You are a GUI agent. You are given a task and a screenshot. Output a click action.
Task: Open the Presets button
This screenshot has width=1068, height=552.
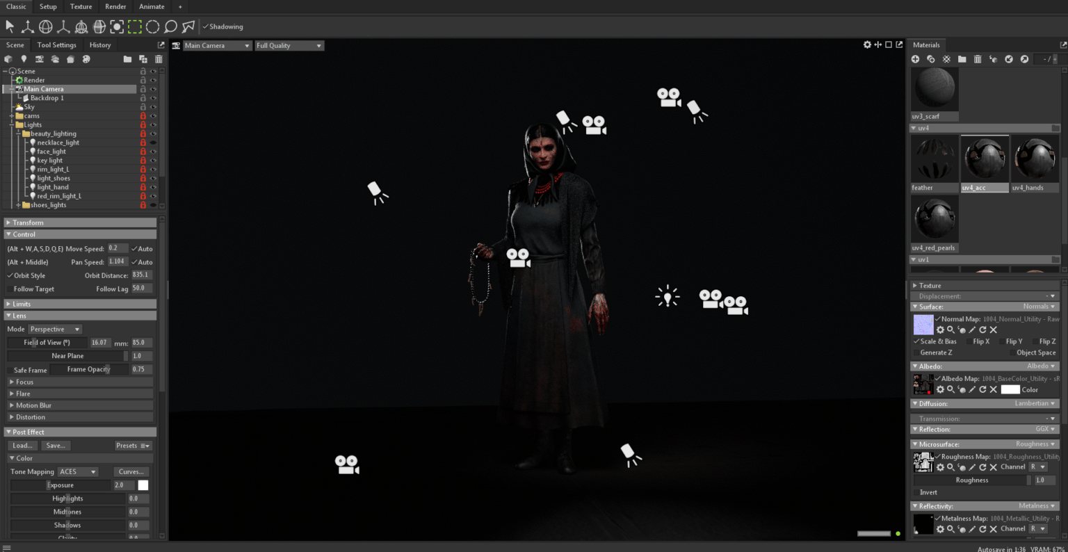[133, 446]
